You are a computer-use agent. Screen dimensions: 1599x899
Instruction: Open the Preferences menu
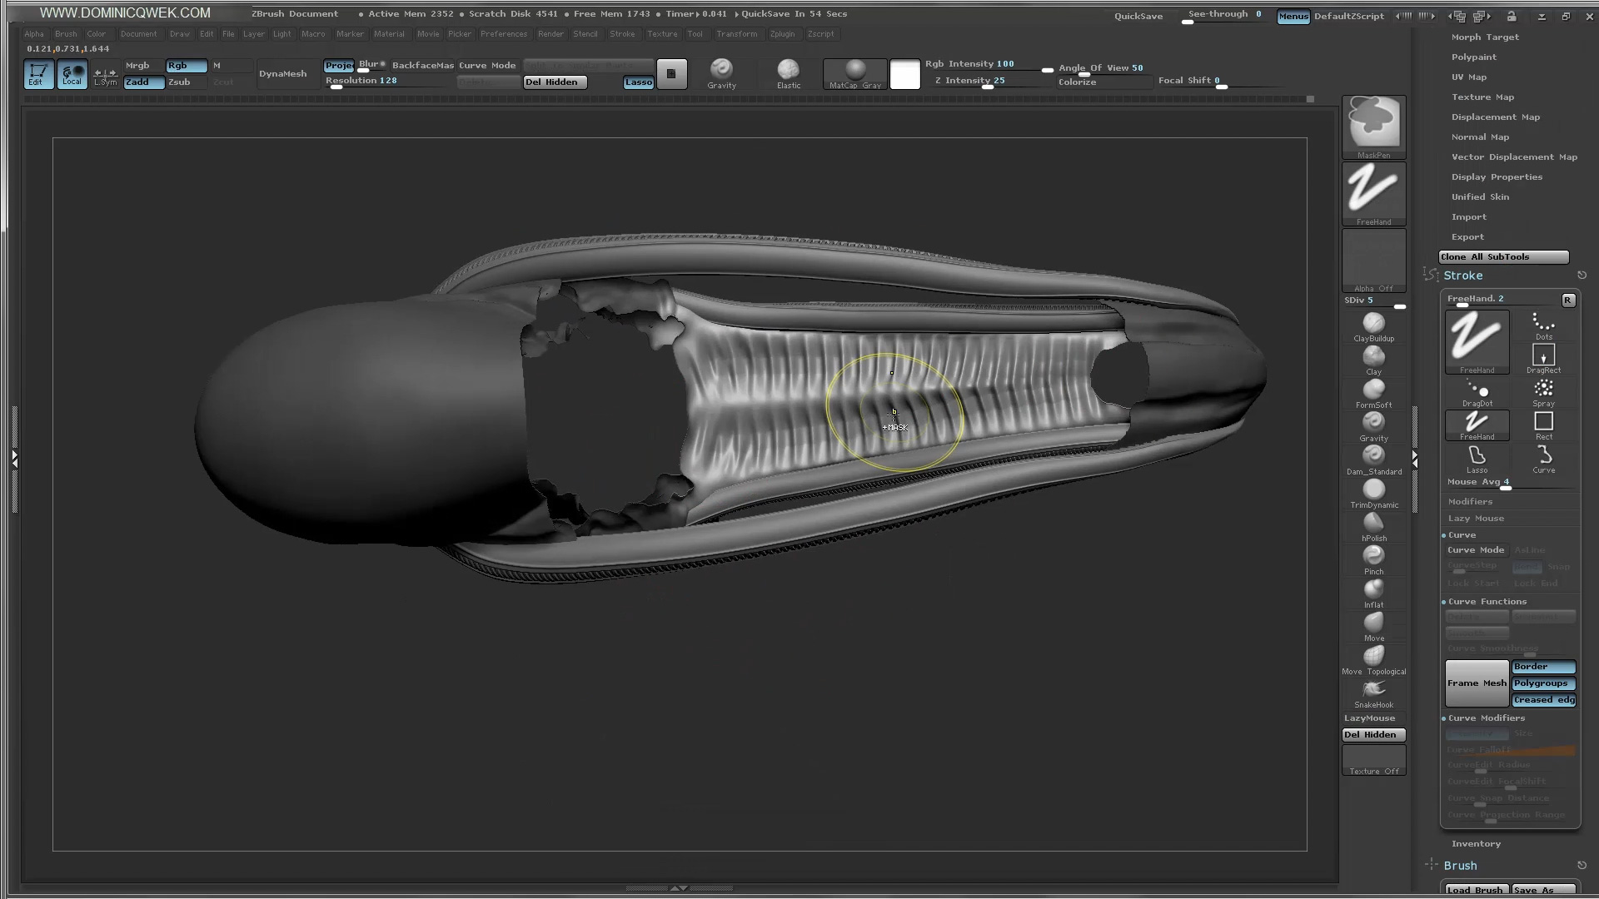click(x=504, y=34)
